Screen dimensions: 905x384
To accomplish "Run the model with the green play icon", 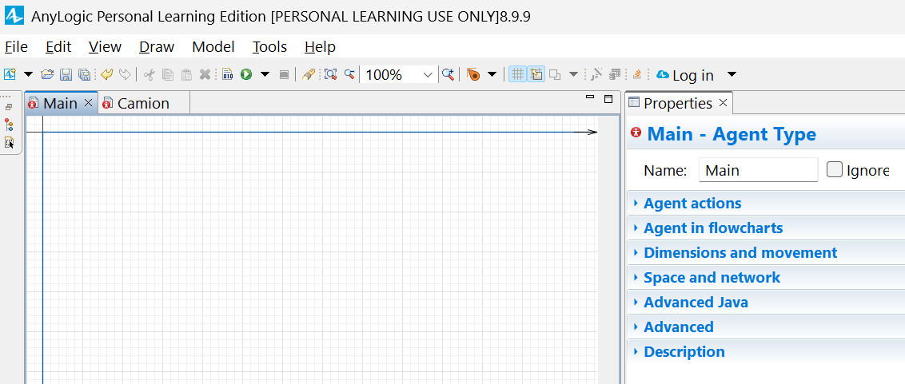I will [x=246, y=74].
